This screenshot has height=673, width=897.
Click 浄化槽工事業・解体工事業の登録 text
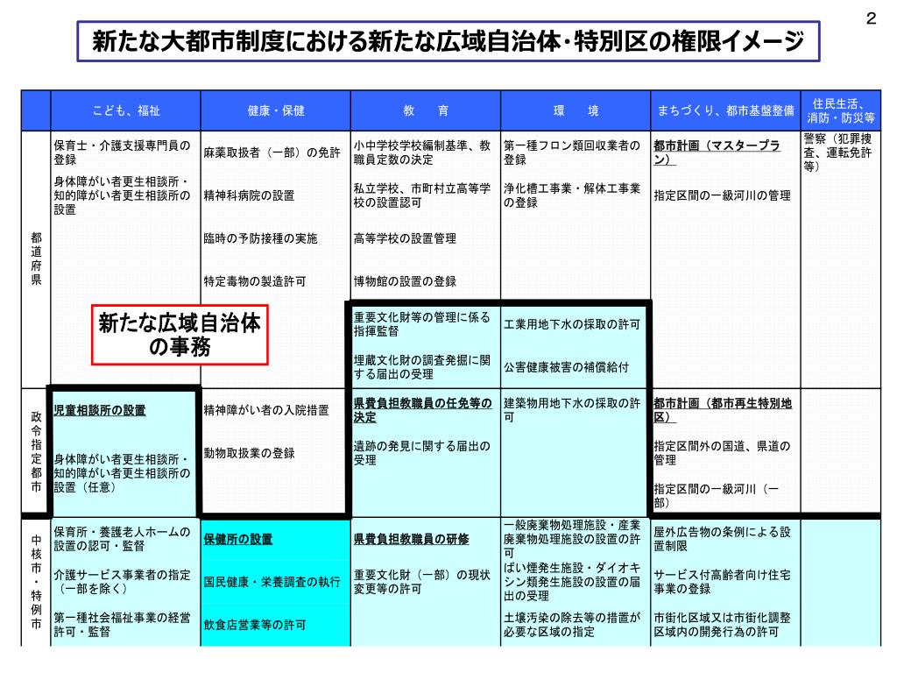point(572,195)
